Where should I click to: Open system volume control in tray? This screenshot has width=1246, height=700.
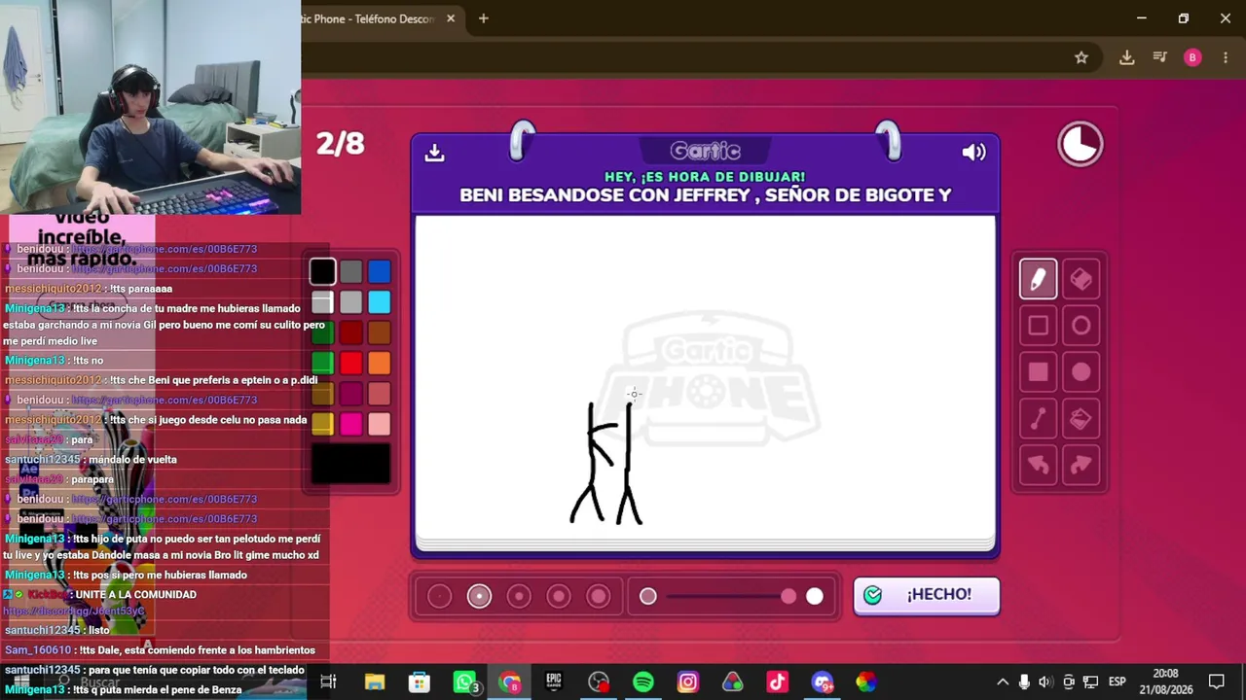point(1045,682)
